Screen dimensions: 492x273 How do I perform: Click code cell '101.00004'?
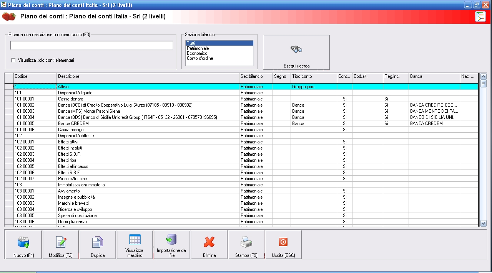tap(35, 117)
